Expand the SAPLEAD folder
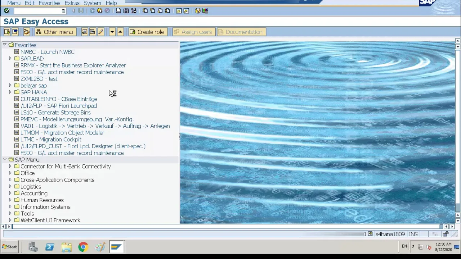This screenshot has height=259, width=461. pyautogui.click(x=10, y=59)
